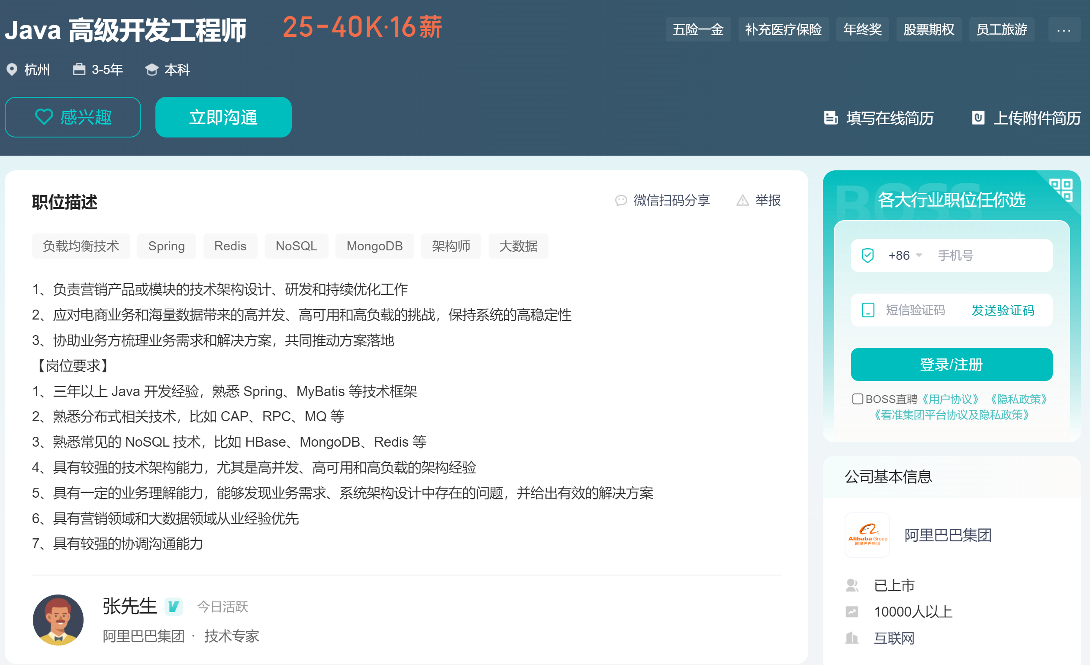Click the WeChat share chat-bubble icon
The image size is (1090, 665).
coord(621,201)
